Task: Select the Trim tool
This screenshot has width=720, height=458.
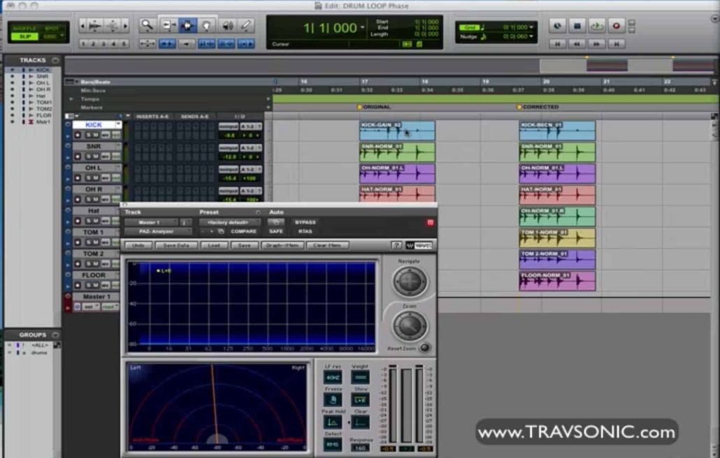Action: pyautogui.click(x=168, y=26)
